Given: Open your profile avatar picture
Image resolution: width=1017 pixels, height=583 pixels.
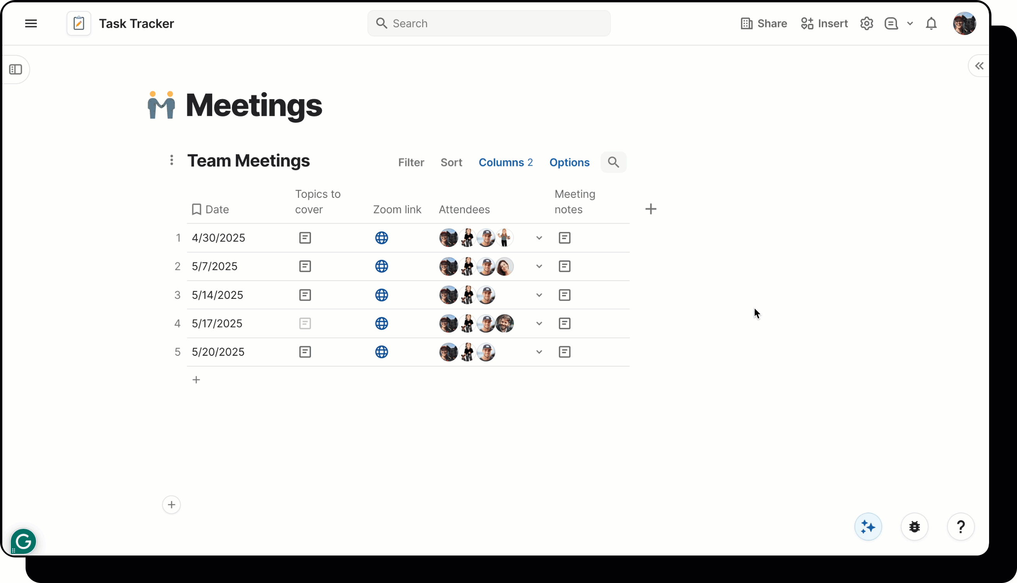Looking at the screenshot, I should (x=964, y=23).
